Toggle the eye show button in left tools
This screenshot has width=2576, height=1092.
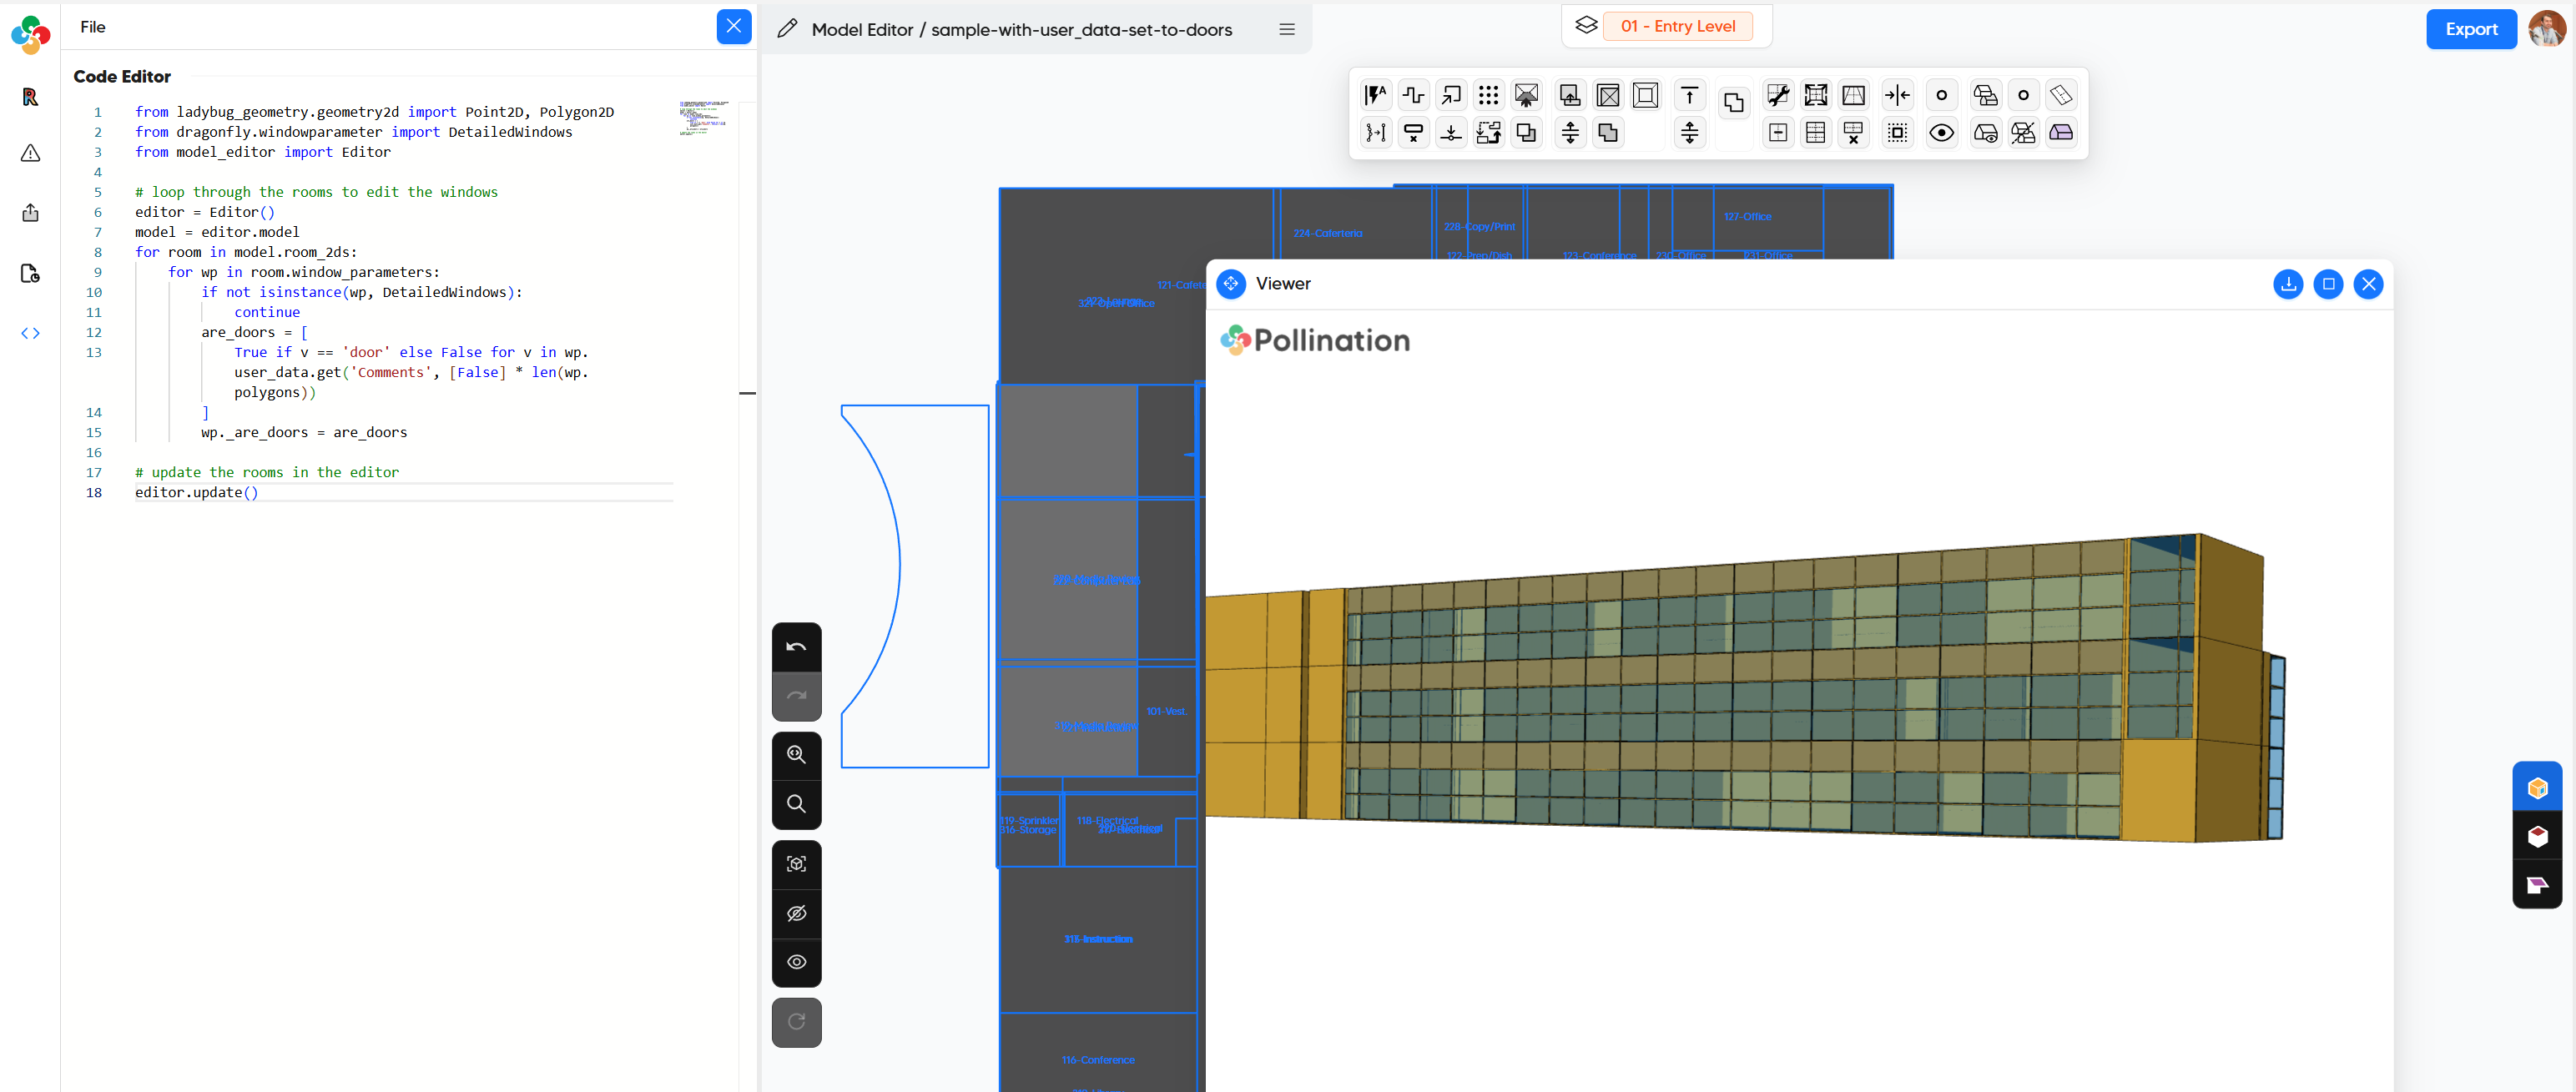pyautogui.click(x=796, y=962)
